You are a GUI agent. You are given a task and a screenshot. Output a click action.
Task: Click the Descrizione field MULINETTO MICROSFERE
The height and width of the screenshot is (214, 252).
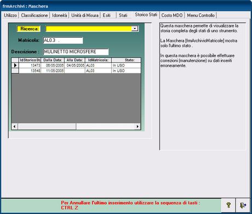pyautogui.click(x=76, y=52)
